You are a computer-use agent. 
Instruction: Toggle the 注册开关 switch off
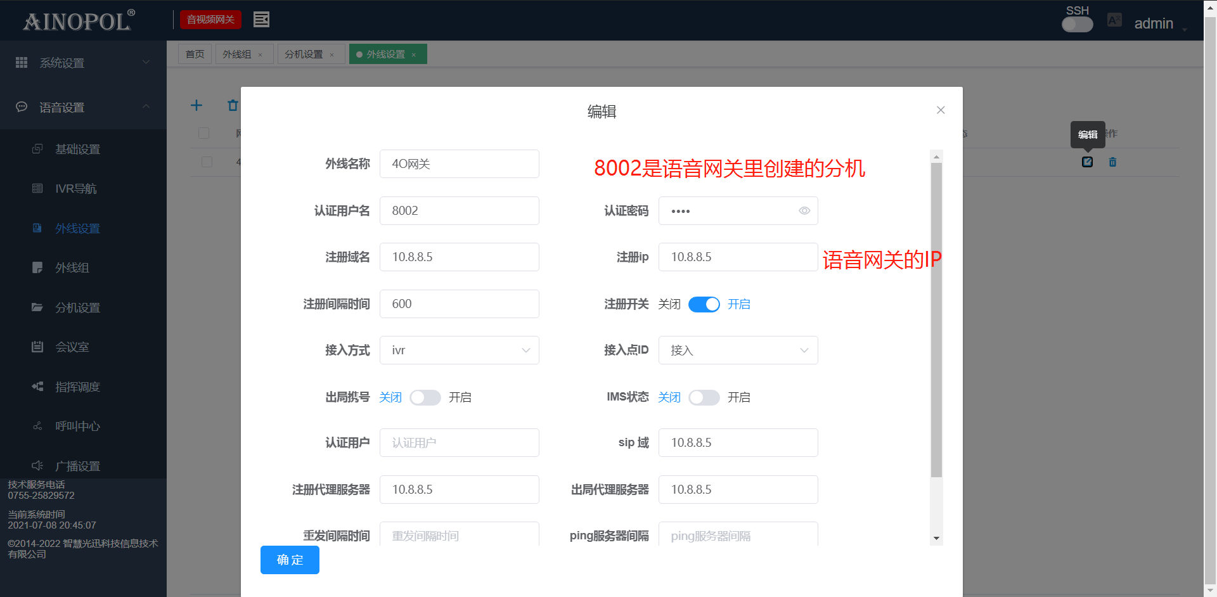click(704, 305)
